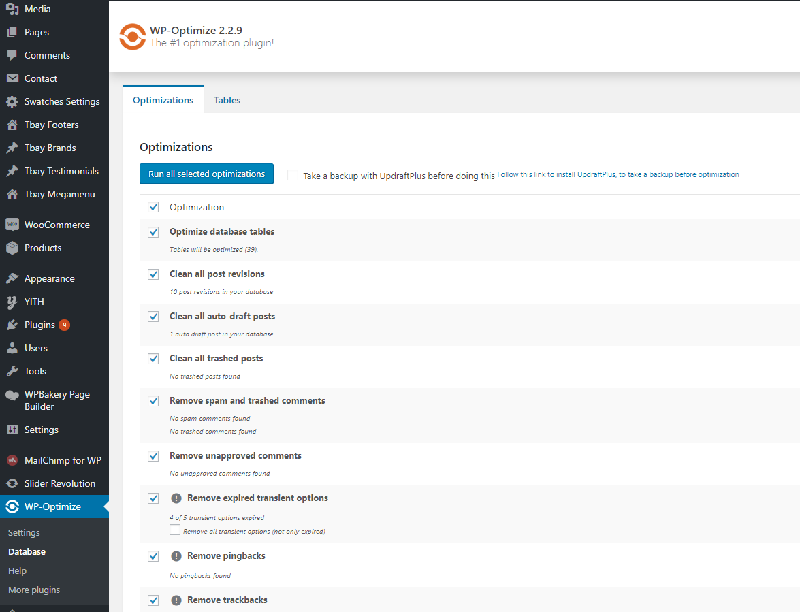Click the WooCommerce sidebar icon
Viewport: 800px width, 612px height.
pos(12,225)
